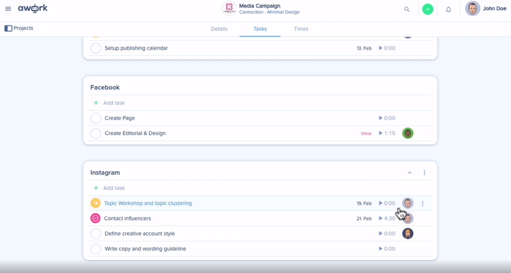Screen dimensions: 511x273
Task: Toggle the Projects sidebar panel icon
Action: 8,28
